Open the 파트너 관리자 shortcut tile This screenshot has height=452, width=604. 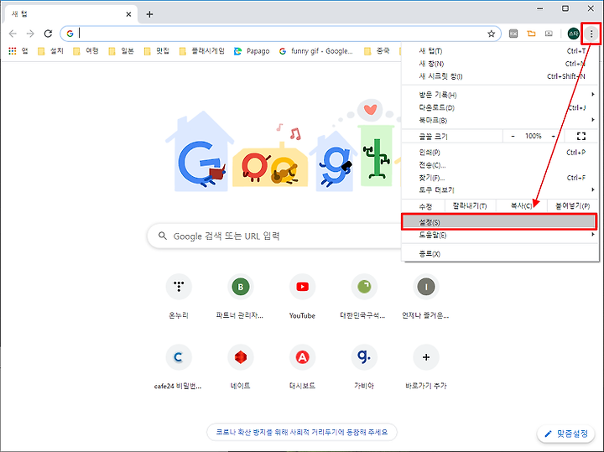click(241, 297)
